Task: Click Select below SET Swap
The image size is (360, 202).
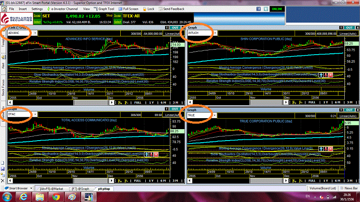Action: pos(37,22)
